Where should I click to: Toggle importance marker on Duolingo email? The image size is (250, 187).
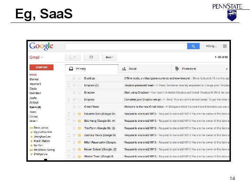[x=80, y=78]
